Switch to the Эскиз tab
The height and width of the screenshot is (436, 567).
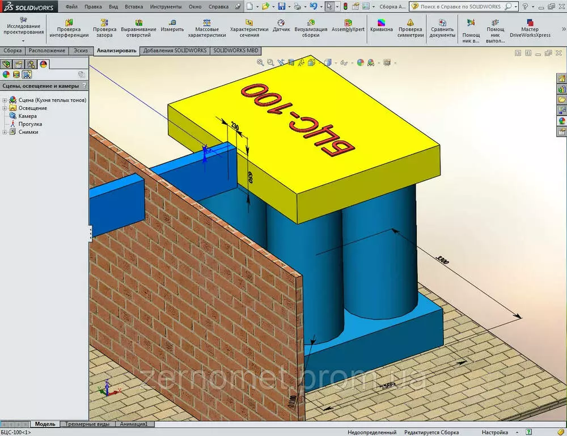[x=81, y=50]
